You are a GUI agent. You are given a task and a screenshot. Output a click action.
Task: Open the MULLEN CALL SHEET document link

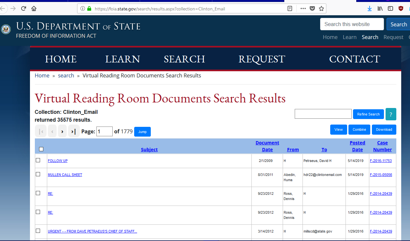point(65,175)
